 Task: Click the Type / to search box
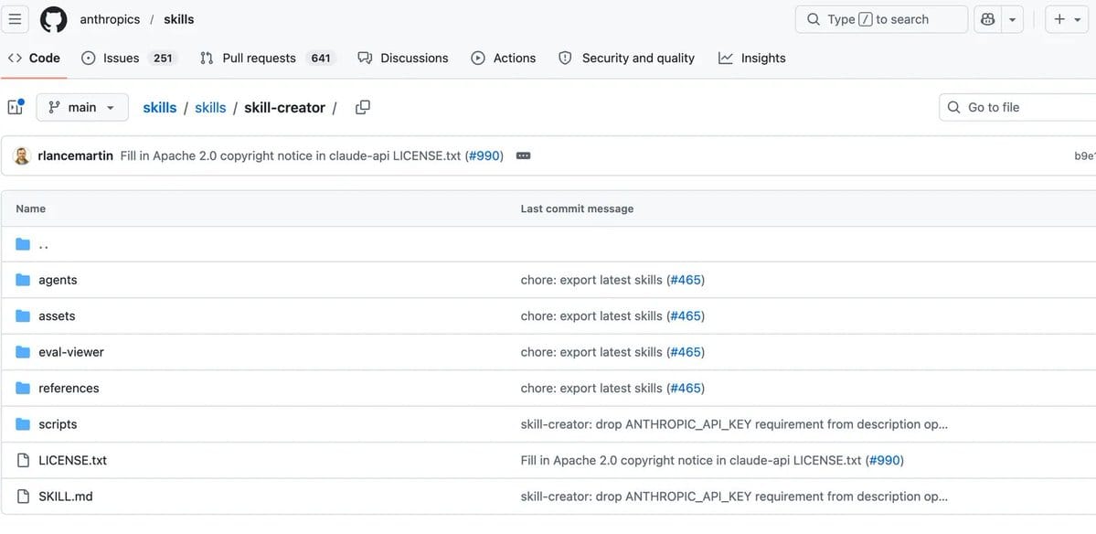881,19
